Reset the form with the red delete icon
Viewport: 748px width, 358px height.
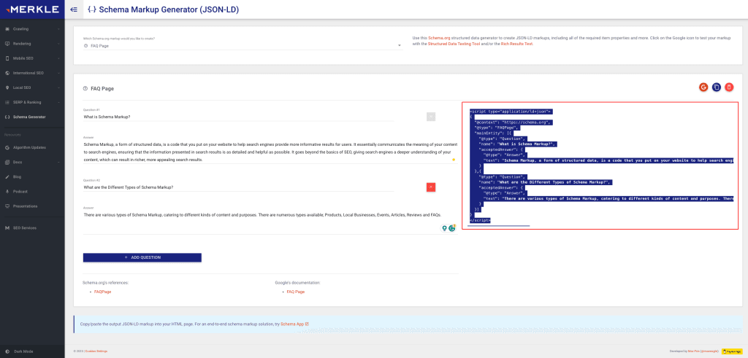click(729, 87)
